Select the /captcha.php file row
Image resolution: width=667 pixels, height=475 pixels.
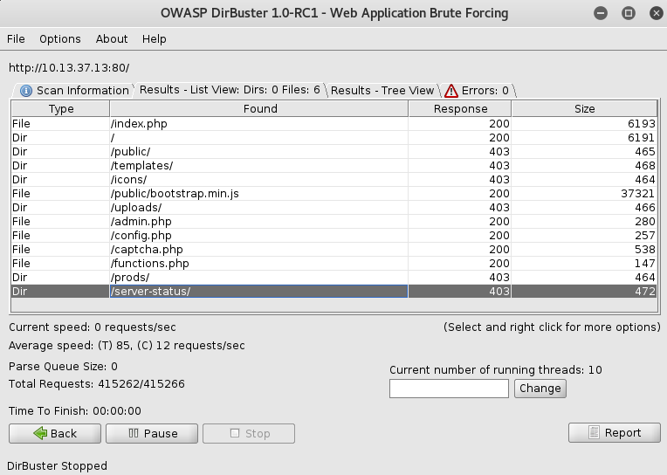333,250
